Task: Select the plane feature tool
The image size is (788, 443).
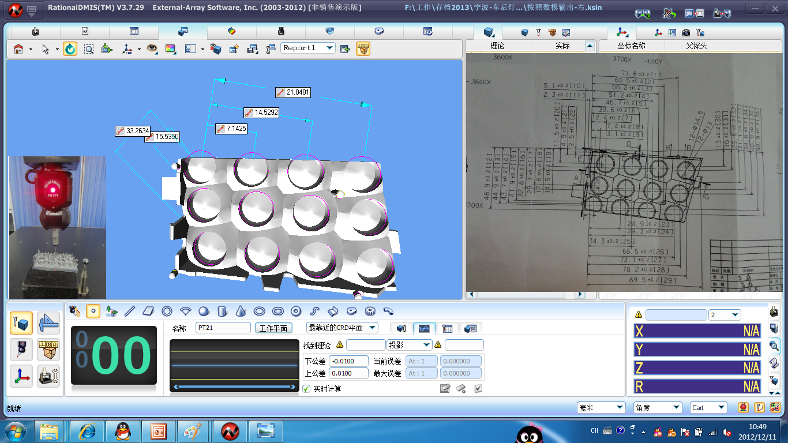Action: point(148,311)
